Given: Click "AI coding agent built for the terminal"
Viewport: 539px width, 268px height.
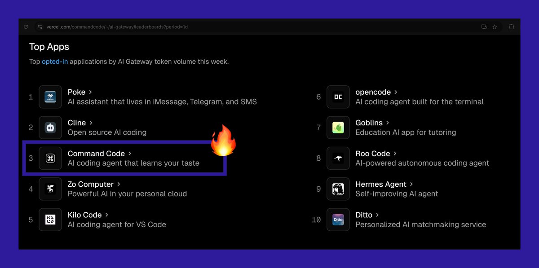Looking at the screenshot, I should point(420,102).
